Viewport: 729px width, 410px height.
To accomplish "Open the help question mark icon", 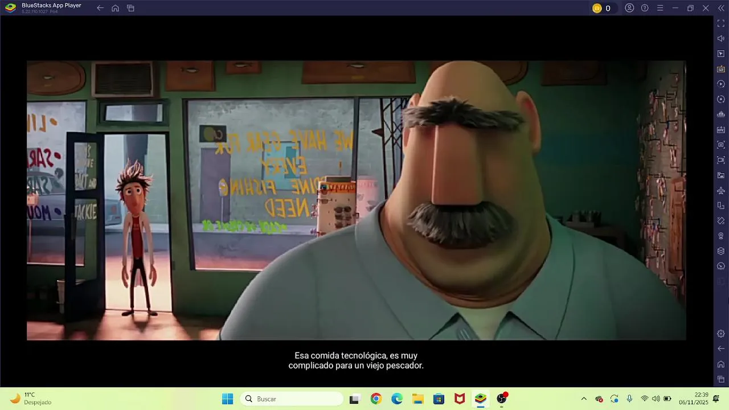I will tap(645, 8).
